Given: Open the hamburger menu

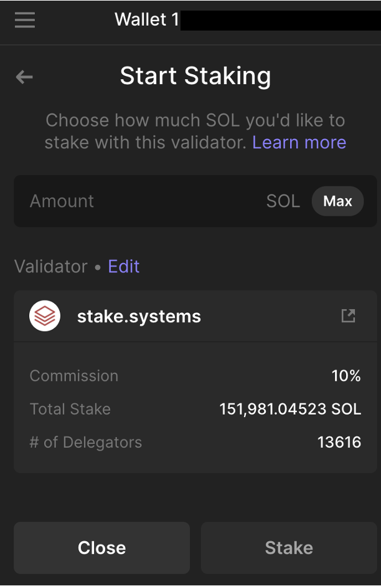Looking at the screenshot, I should pyautogui.click(x=25, y=20).
